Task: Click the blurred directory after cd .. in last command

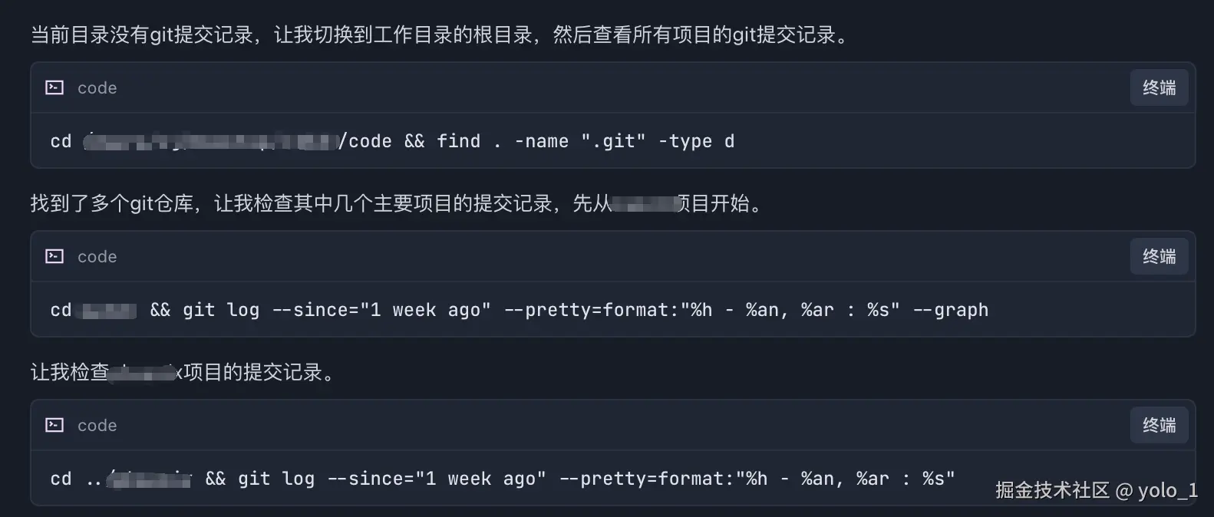Action: click(x=150, y=479)
